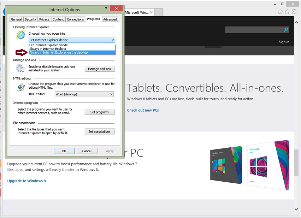Click the Manage add-ons button
This screenshot has width=301, height=218.
pos(100,69)
